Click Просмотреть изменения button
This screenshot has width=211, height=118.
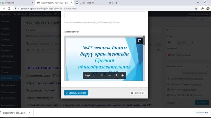tap(195, 73)
